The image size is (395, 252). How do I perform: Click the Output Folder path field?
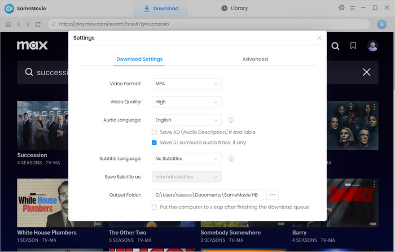point(207,195)
